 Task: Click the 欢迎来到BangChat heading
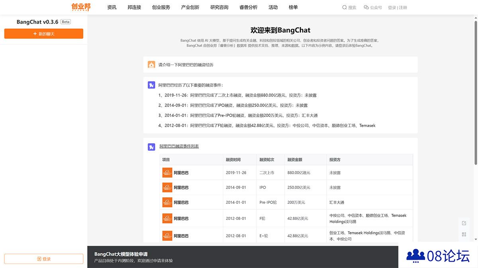click(x=280, y=30)
